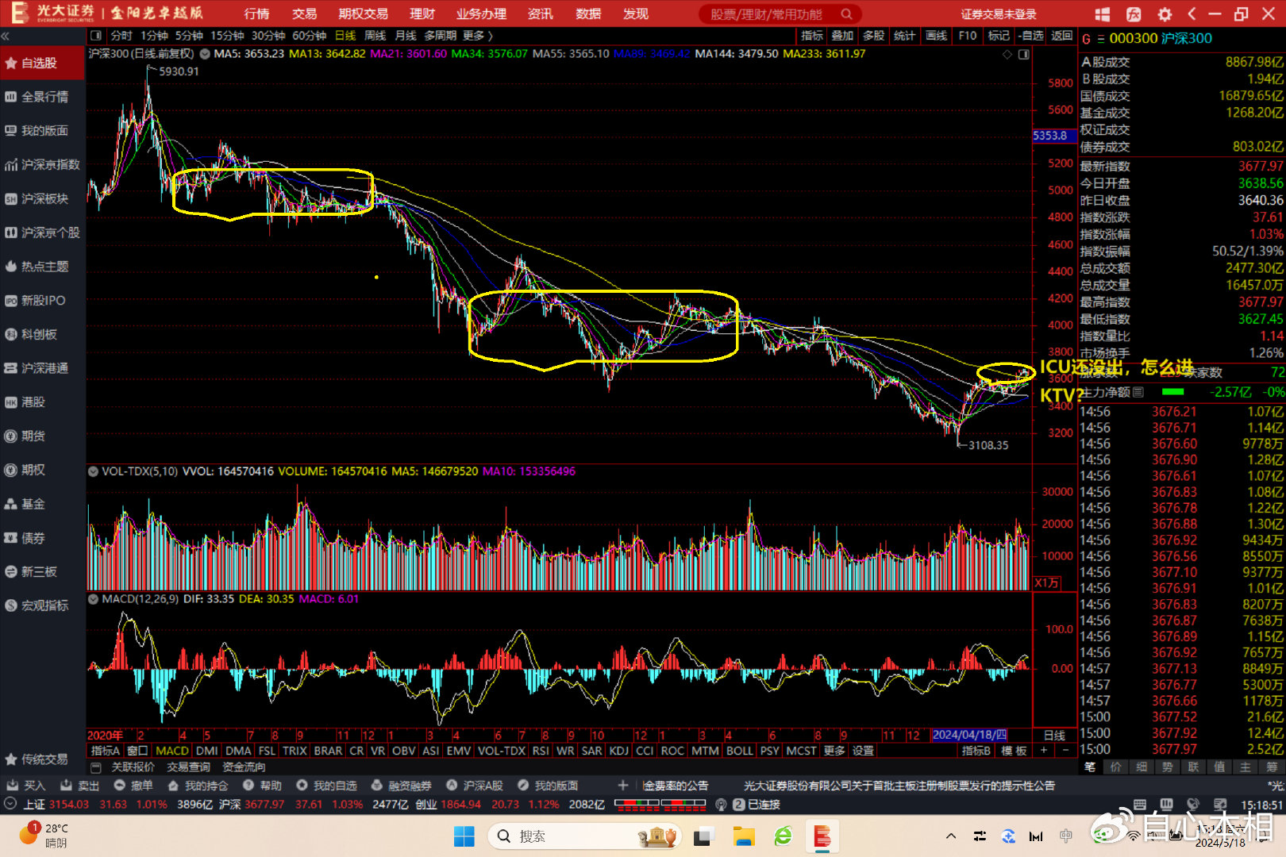Screen dimensions: 1286x857
Task: Open settings gear in title bar
Action: pyautogui.click(x=1165, y=14)
